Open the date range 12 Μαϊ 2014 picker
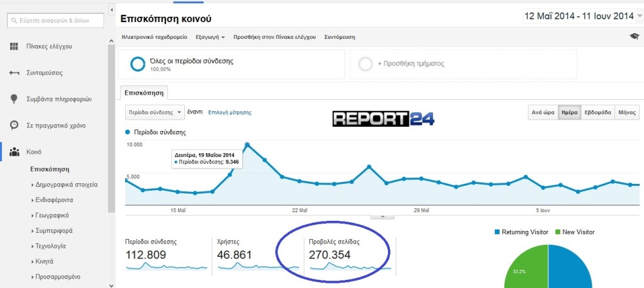 [582, 16]
